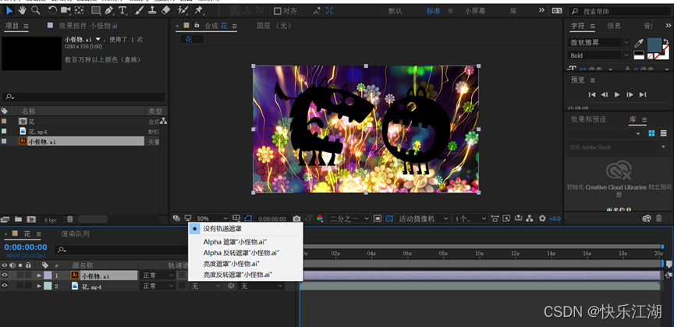Viewport: 674px width, 327px height.
Task: Open the 活动摄像机 camera view dropdown
Action: (x=423, y=219)
